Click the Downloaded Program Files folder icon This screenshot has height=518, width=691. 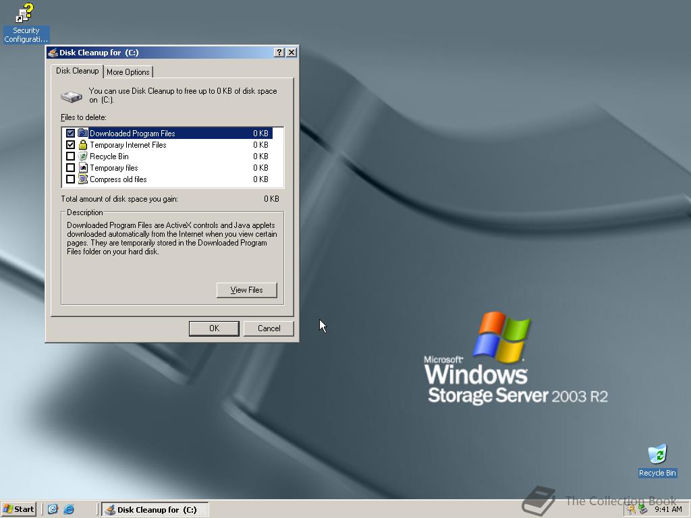click(x=82, y=133)
